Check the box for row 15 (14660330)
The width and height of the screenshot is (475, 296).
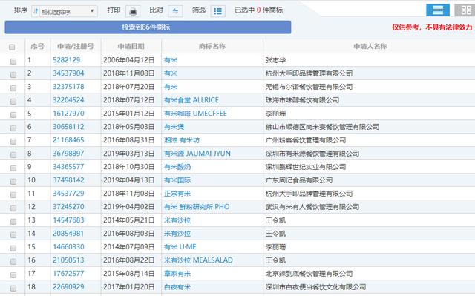(x=13, y=249)
